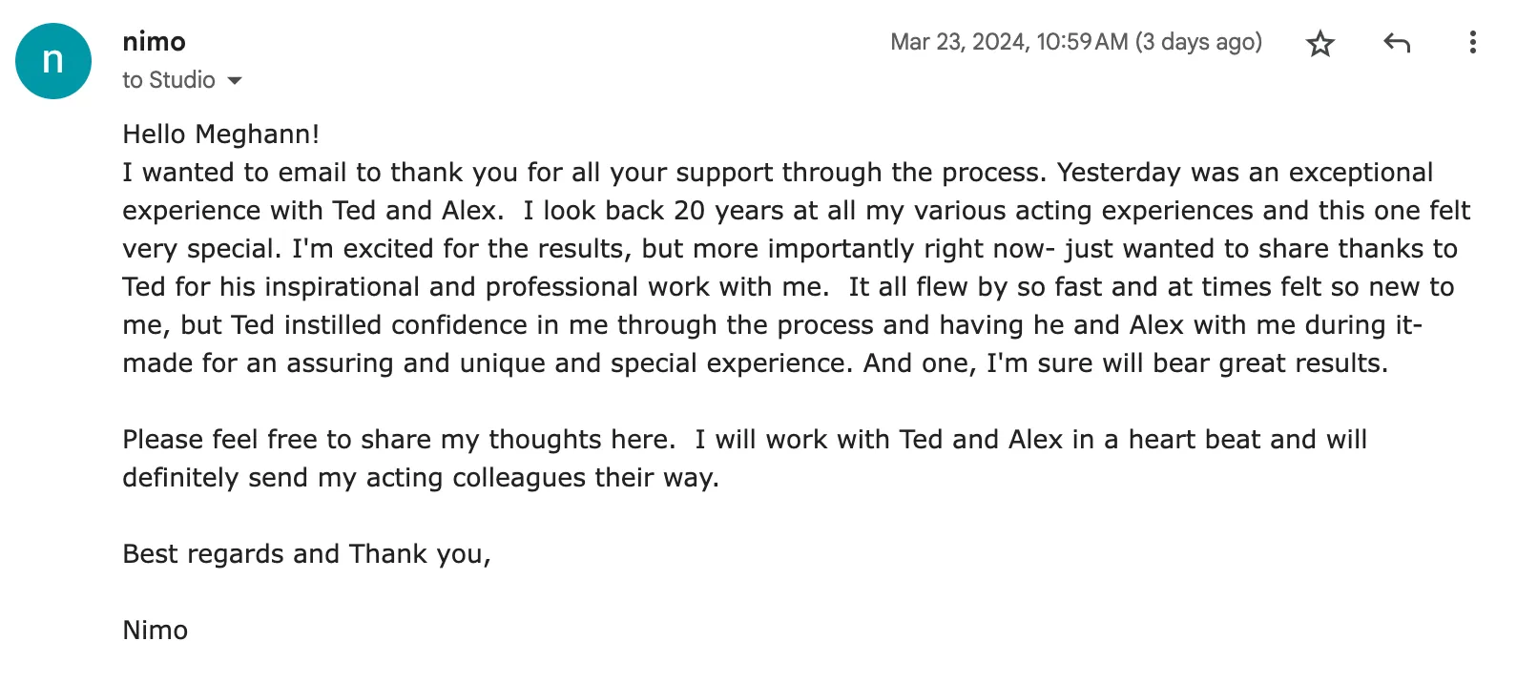Open the three-dot More options menu
Screen dimensions: 1517x683
click(x=1472, y=43)
